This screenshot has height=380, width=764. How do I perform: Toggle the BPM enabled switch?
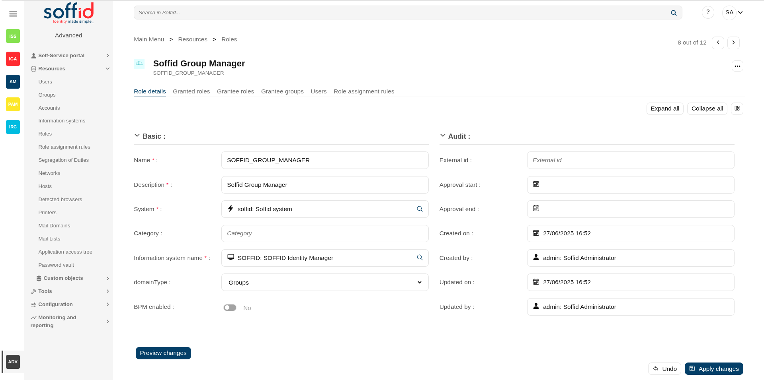coord(230,308)
